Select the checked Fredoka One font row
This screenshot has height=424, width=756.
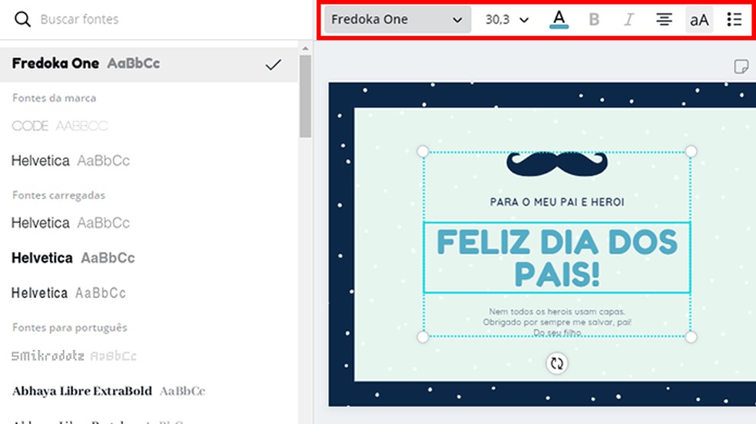click(x=148, y=64)
